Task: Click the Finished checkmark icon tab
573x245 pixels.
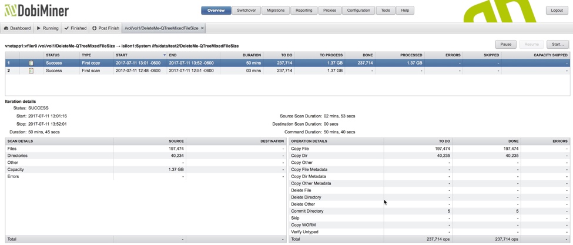Action: (75, 28)
